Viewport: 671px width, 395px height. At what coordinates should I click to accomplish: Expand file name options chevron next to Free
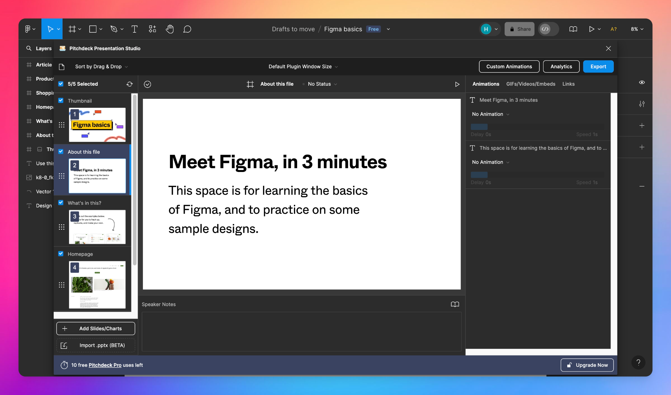pyautogui.click(x=388, y=29)
